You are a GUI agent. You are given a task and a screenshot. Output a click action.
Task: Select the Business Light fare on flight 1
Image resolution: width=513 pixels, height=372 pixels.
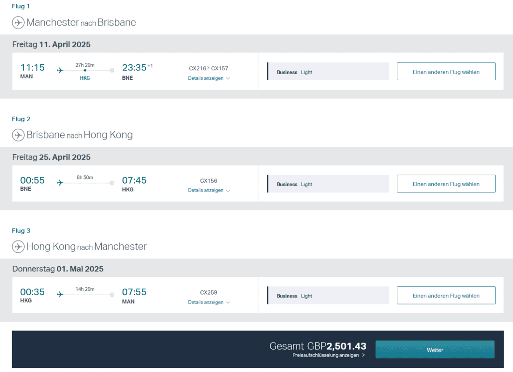tap(328, 72)
